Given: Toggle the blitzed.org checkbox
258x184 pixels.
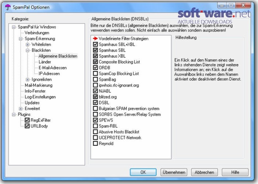Looking at the screenshot, I should 95,97.
